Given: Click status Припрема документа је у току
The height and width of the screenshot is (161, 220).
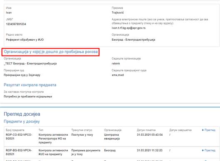Looking at the screenshot, I should [x=86, y=152].
